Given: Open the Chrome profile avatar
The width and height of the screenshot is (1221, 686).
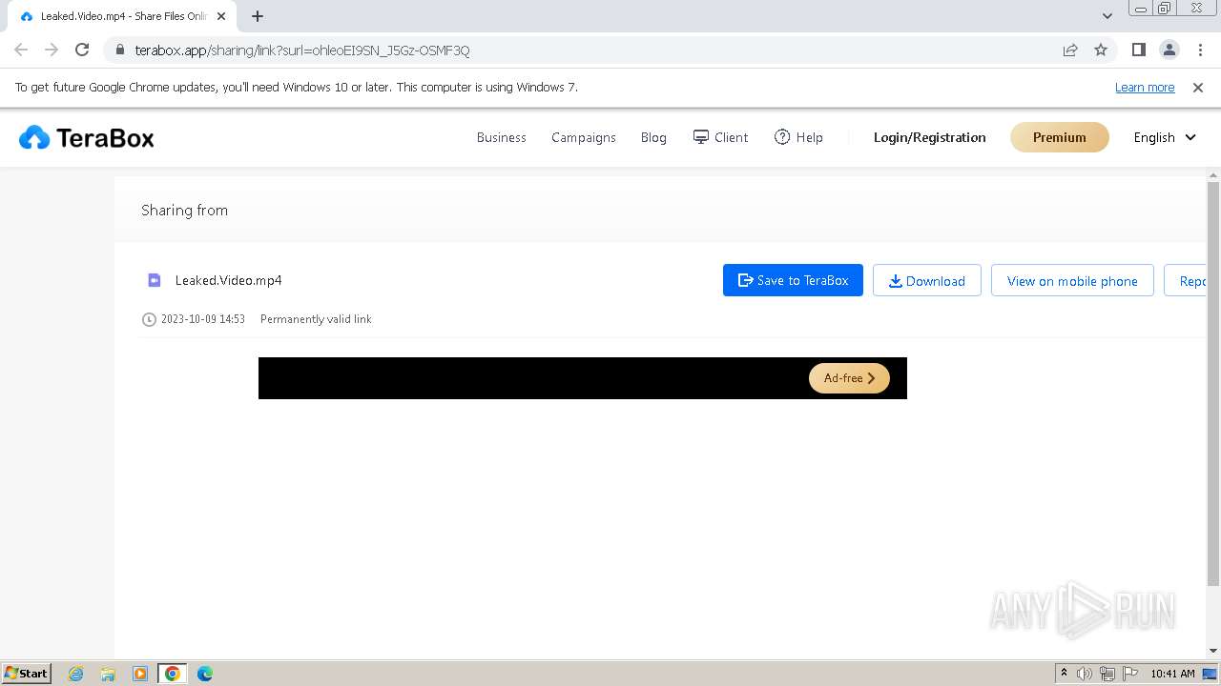Looking at the screenshot, I should (x=1169, y=50).
